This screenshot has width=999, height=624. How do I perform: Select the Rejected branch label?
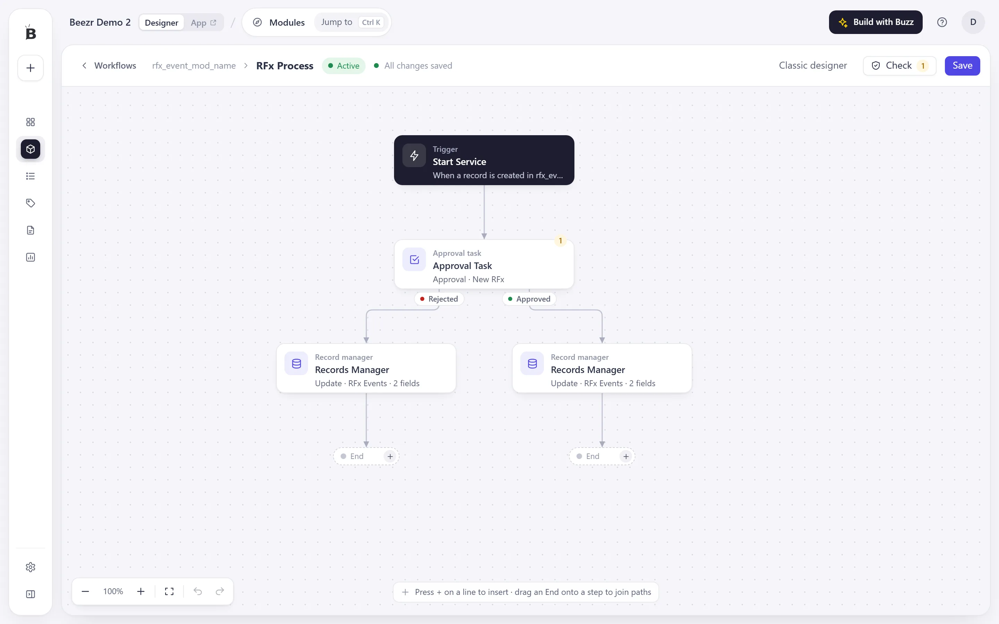pyautogui.click(x=439, y=299)
